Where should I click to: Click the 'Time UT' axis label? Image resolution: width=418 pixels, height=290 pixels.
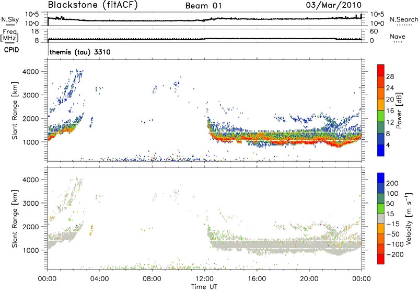(x=204, y=287)
